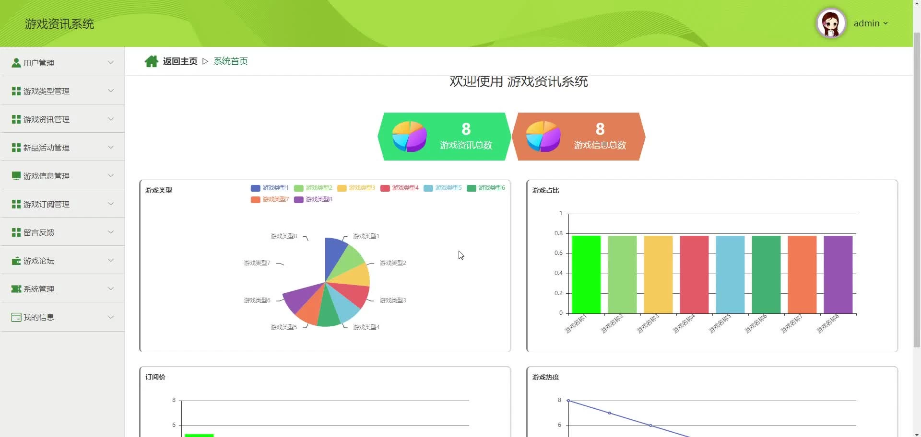The height and width of the screenshot is (437, 921).
Task: Toggle 游戏类型4 in the pie legend
Action: pos(399,188)
